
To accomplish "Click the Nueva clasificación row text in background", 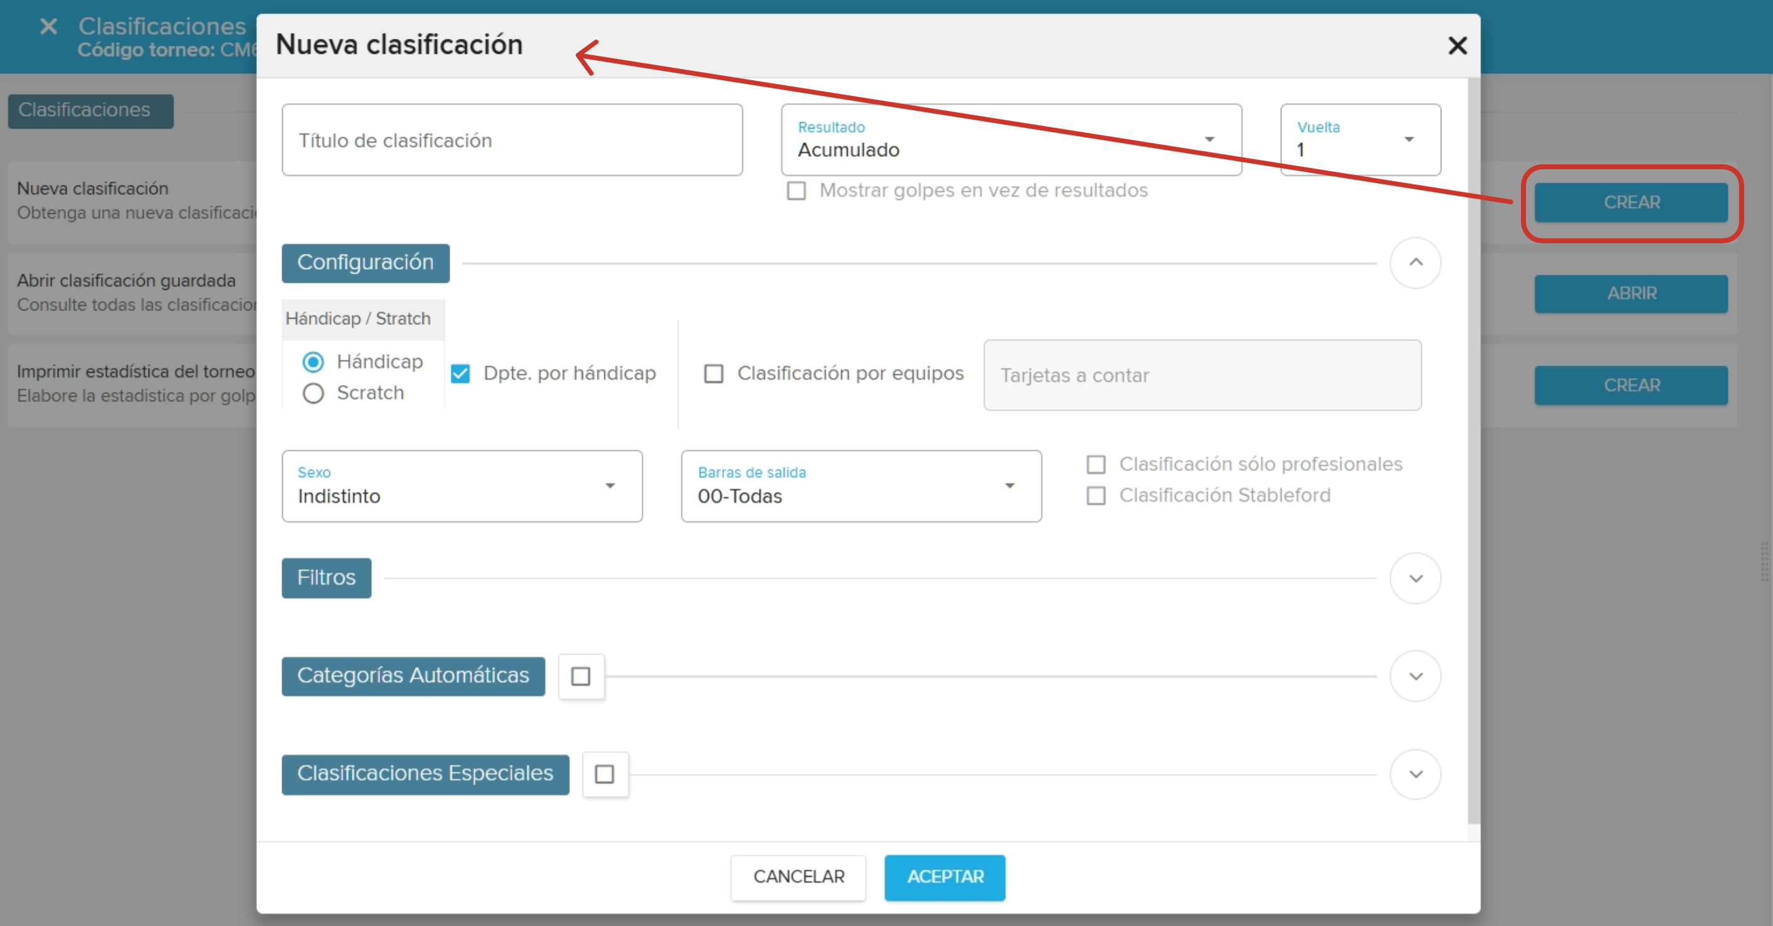I will pyautogui.click(x=92, y=189).
